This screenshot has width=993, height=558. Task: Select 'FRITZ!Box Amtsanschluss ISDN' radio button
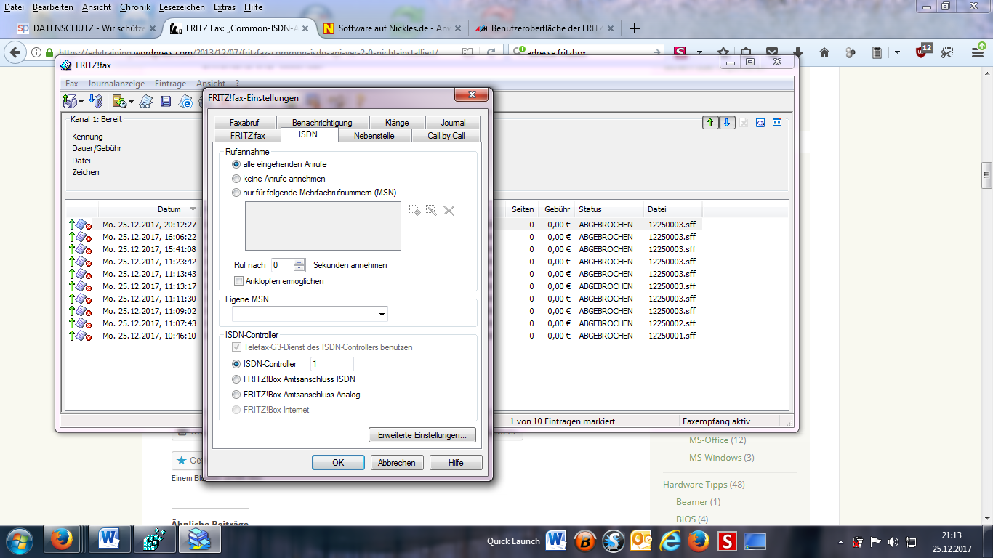pos(236,379)
